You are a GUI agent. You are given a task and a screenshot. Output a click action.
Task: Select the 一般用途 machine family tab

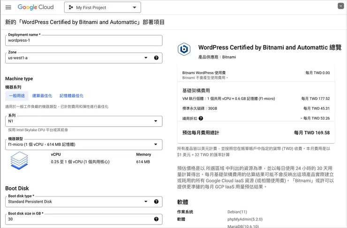coord(17,96)
